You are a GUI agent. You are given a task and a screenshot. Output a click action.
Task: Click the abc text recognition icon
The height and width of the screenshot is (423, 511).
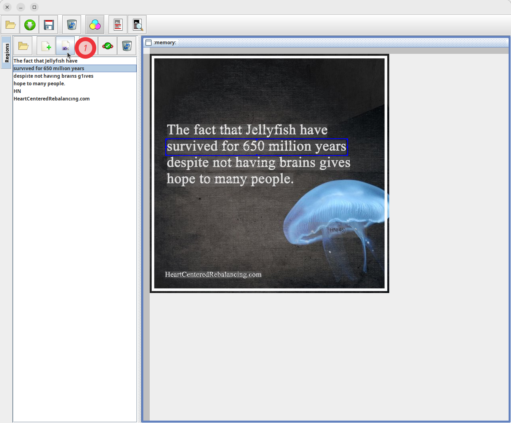pos(65,46)
